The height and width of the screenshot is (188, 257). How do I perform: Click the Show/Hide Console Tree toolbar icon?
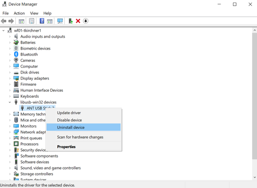[21, 21]
